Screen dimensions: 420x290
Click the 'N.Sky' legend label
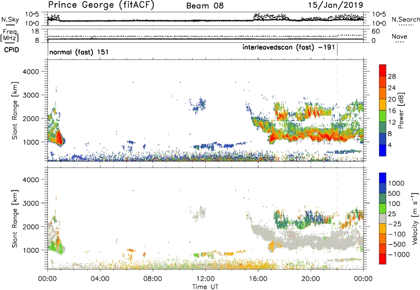click(x=10, y=19)
